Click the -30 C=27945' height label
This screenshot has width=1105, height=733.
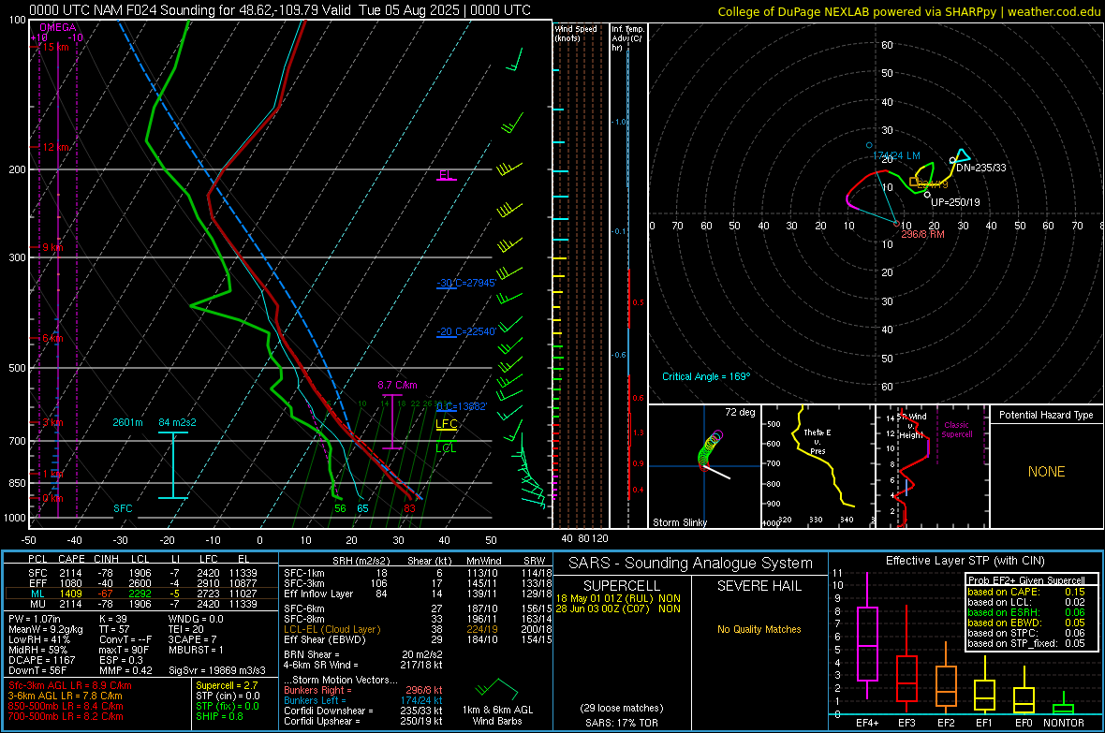pos(466,283)
